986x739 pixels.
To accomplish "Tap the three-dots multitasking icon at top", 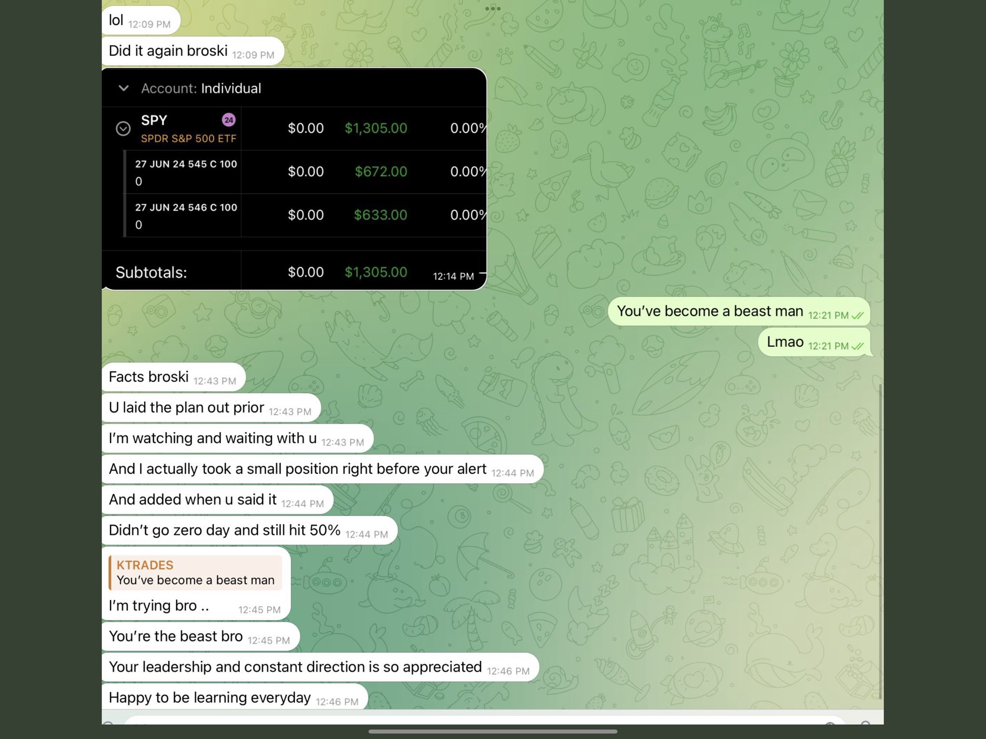I will [x=493, y=8].
